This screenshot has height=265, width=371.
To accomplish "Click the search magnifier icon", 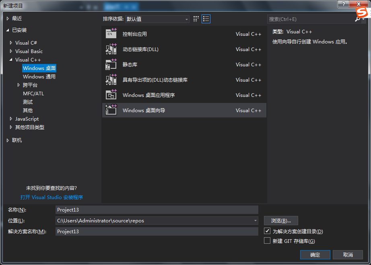I will click(x=357, y=19).
